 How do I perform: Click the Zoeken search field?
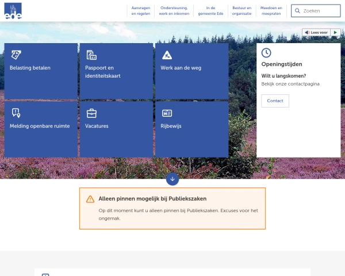click(316, 11)
